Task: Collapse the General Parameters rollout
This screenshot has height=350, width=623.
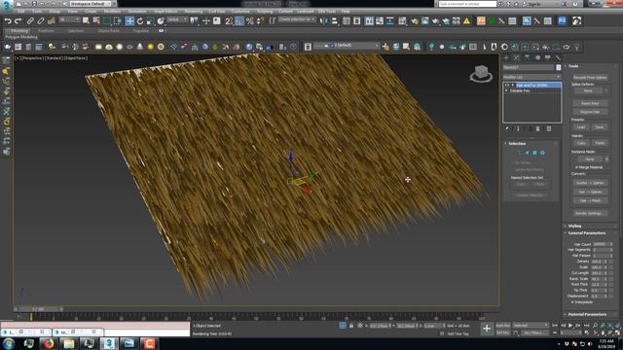Action: 587,233
